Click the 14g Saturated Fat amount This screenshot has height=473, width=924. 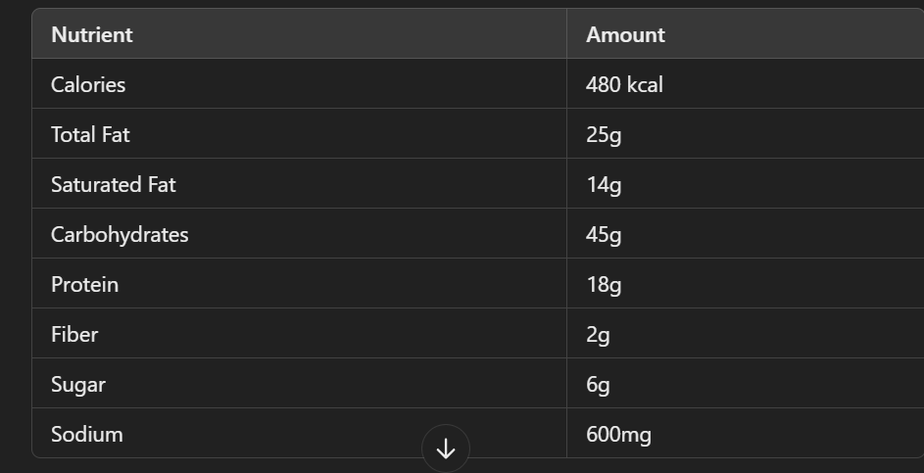coord(604,185)
